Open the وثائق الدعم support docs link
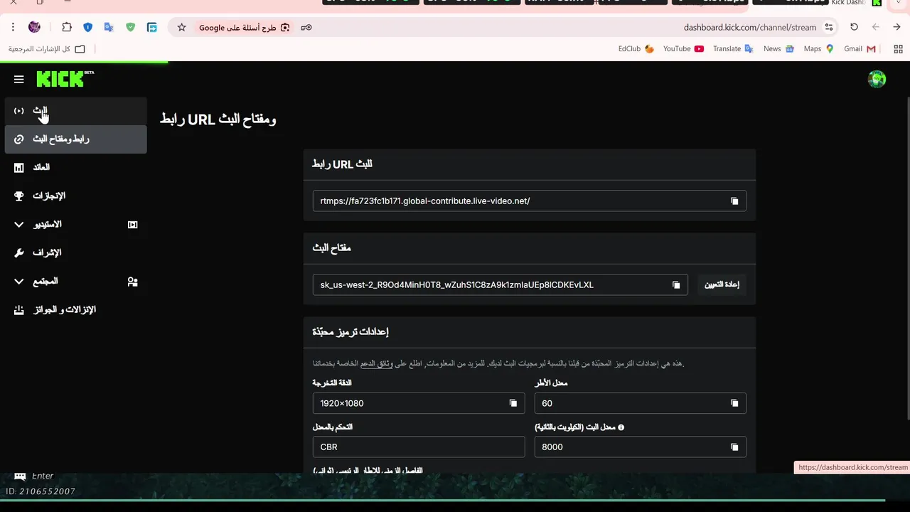The image size is (910, 512). 376,363
